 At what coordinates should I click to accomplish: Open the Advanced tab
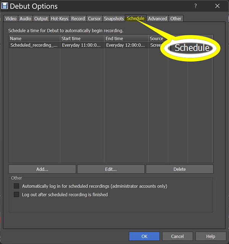(x=157, y=18)
